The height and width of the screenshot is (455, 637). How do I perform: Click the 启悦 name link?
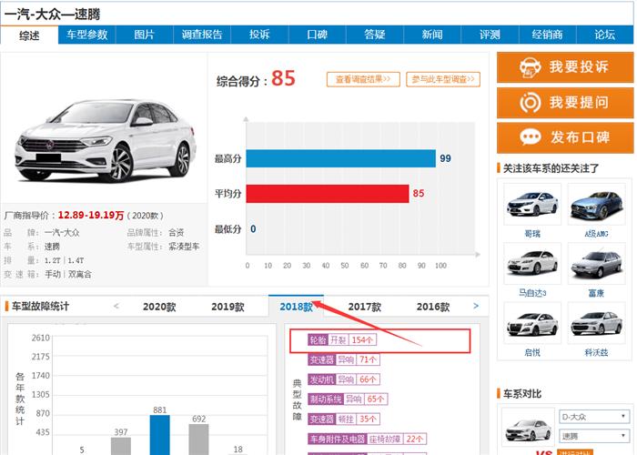(x=532, y=353)
